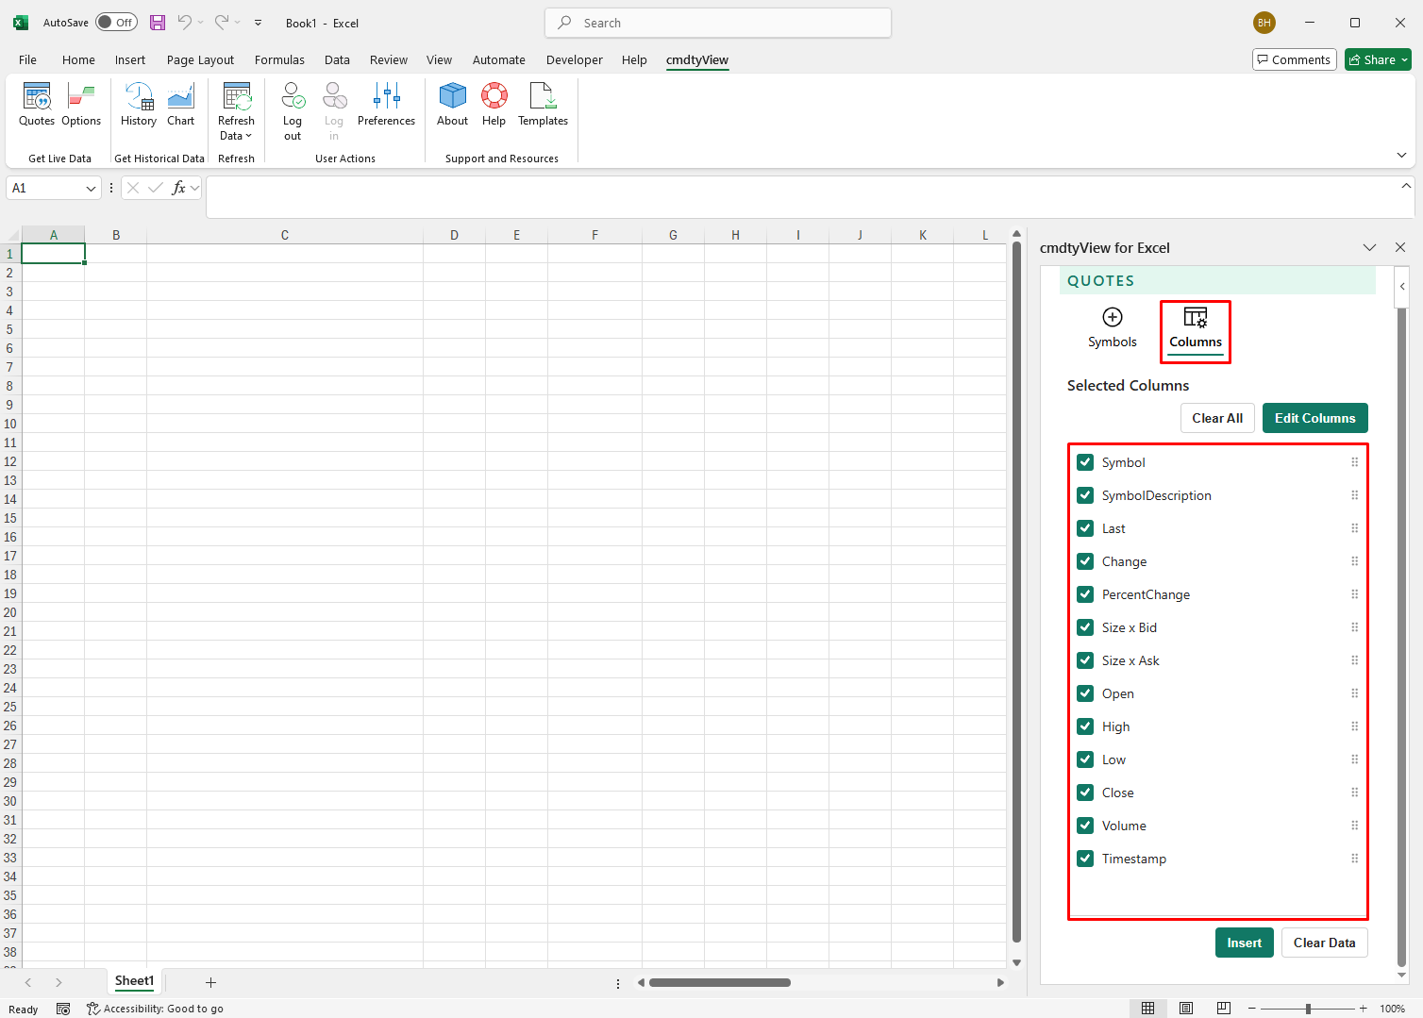Add a new sheet with plus icon
Image resolution: width=1423 pixels, height=1018 pixels.
click(210, 982)
